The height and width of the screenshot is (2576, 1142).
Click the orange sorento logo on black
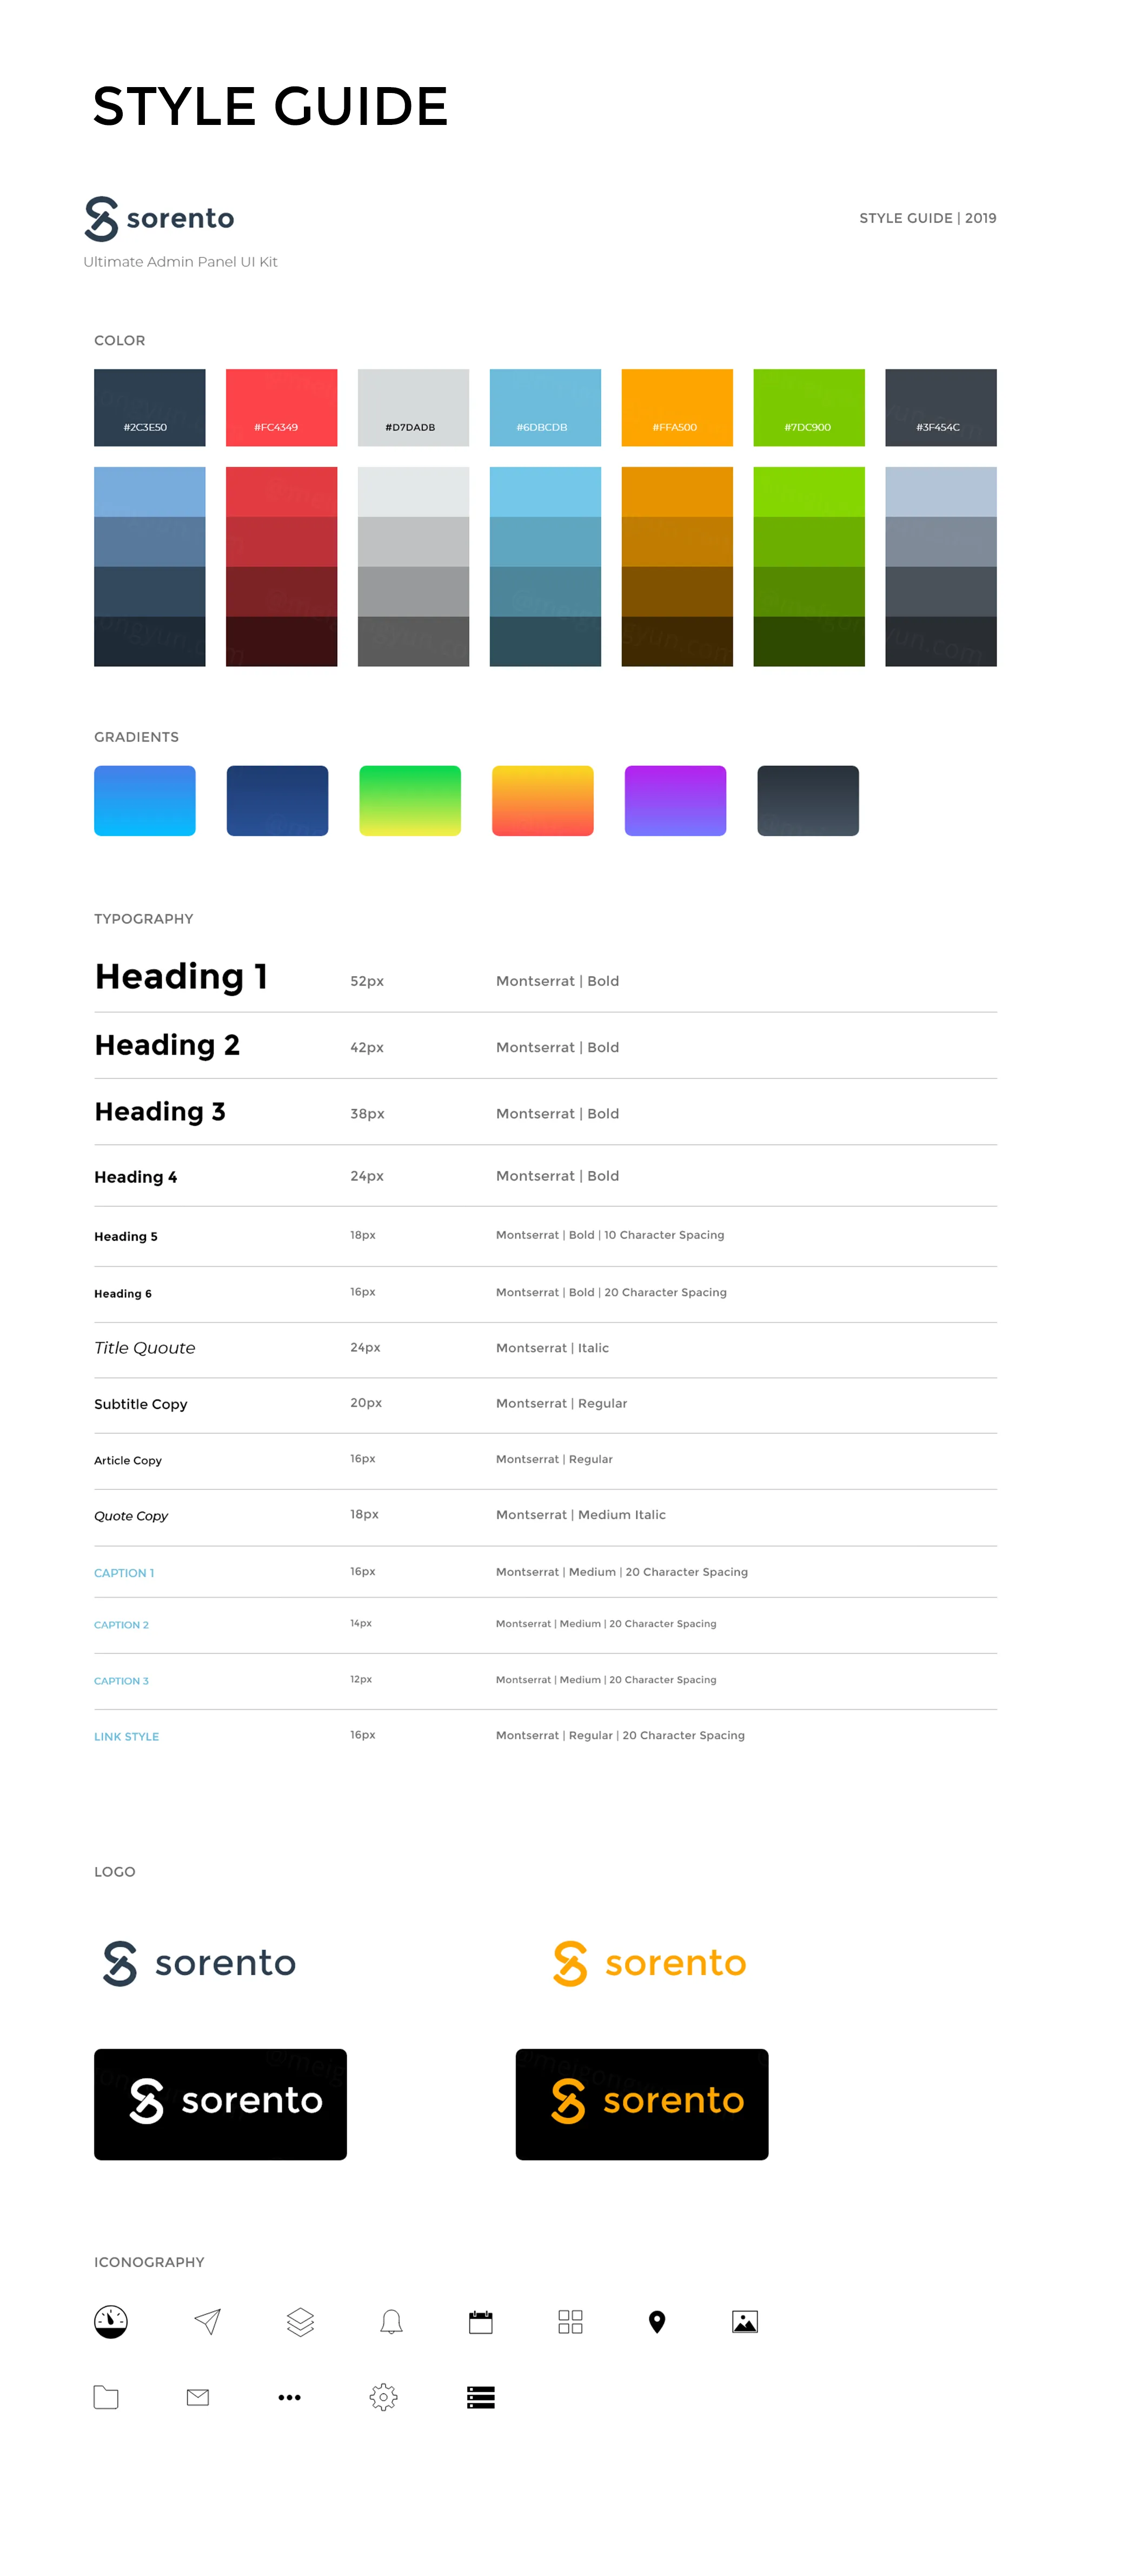(x=641, y=2103)
